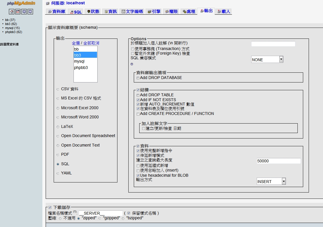Toggle 使用完整新增指令 checkbox
Viewport: 323px width, 227px height.
pyautogui.click(x=138, y=151)
